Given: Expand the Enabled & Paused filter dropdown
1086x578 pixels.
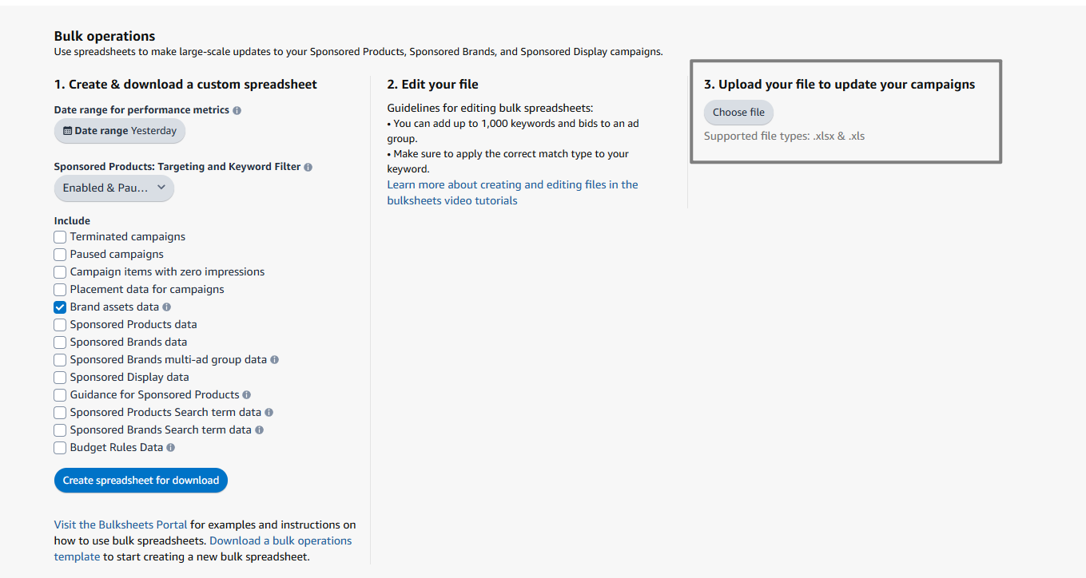Looking at the screenshot, I should click(x=113, y=188).
